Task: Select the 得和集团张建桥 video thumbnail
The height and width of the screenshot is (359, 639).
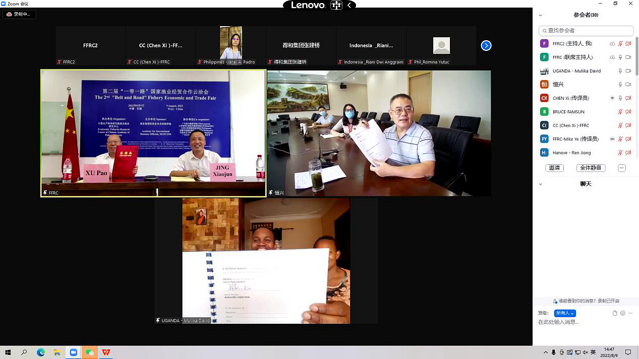Action: (301, 46)
